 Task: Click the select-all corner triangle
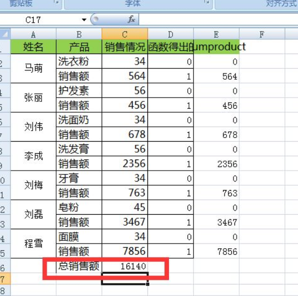tap(5, 34)
